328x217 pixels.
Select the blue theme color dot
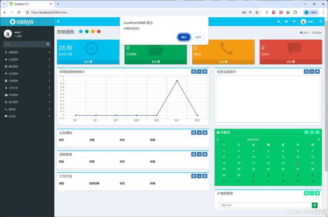pyautogui.click(x=81, y=32)
